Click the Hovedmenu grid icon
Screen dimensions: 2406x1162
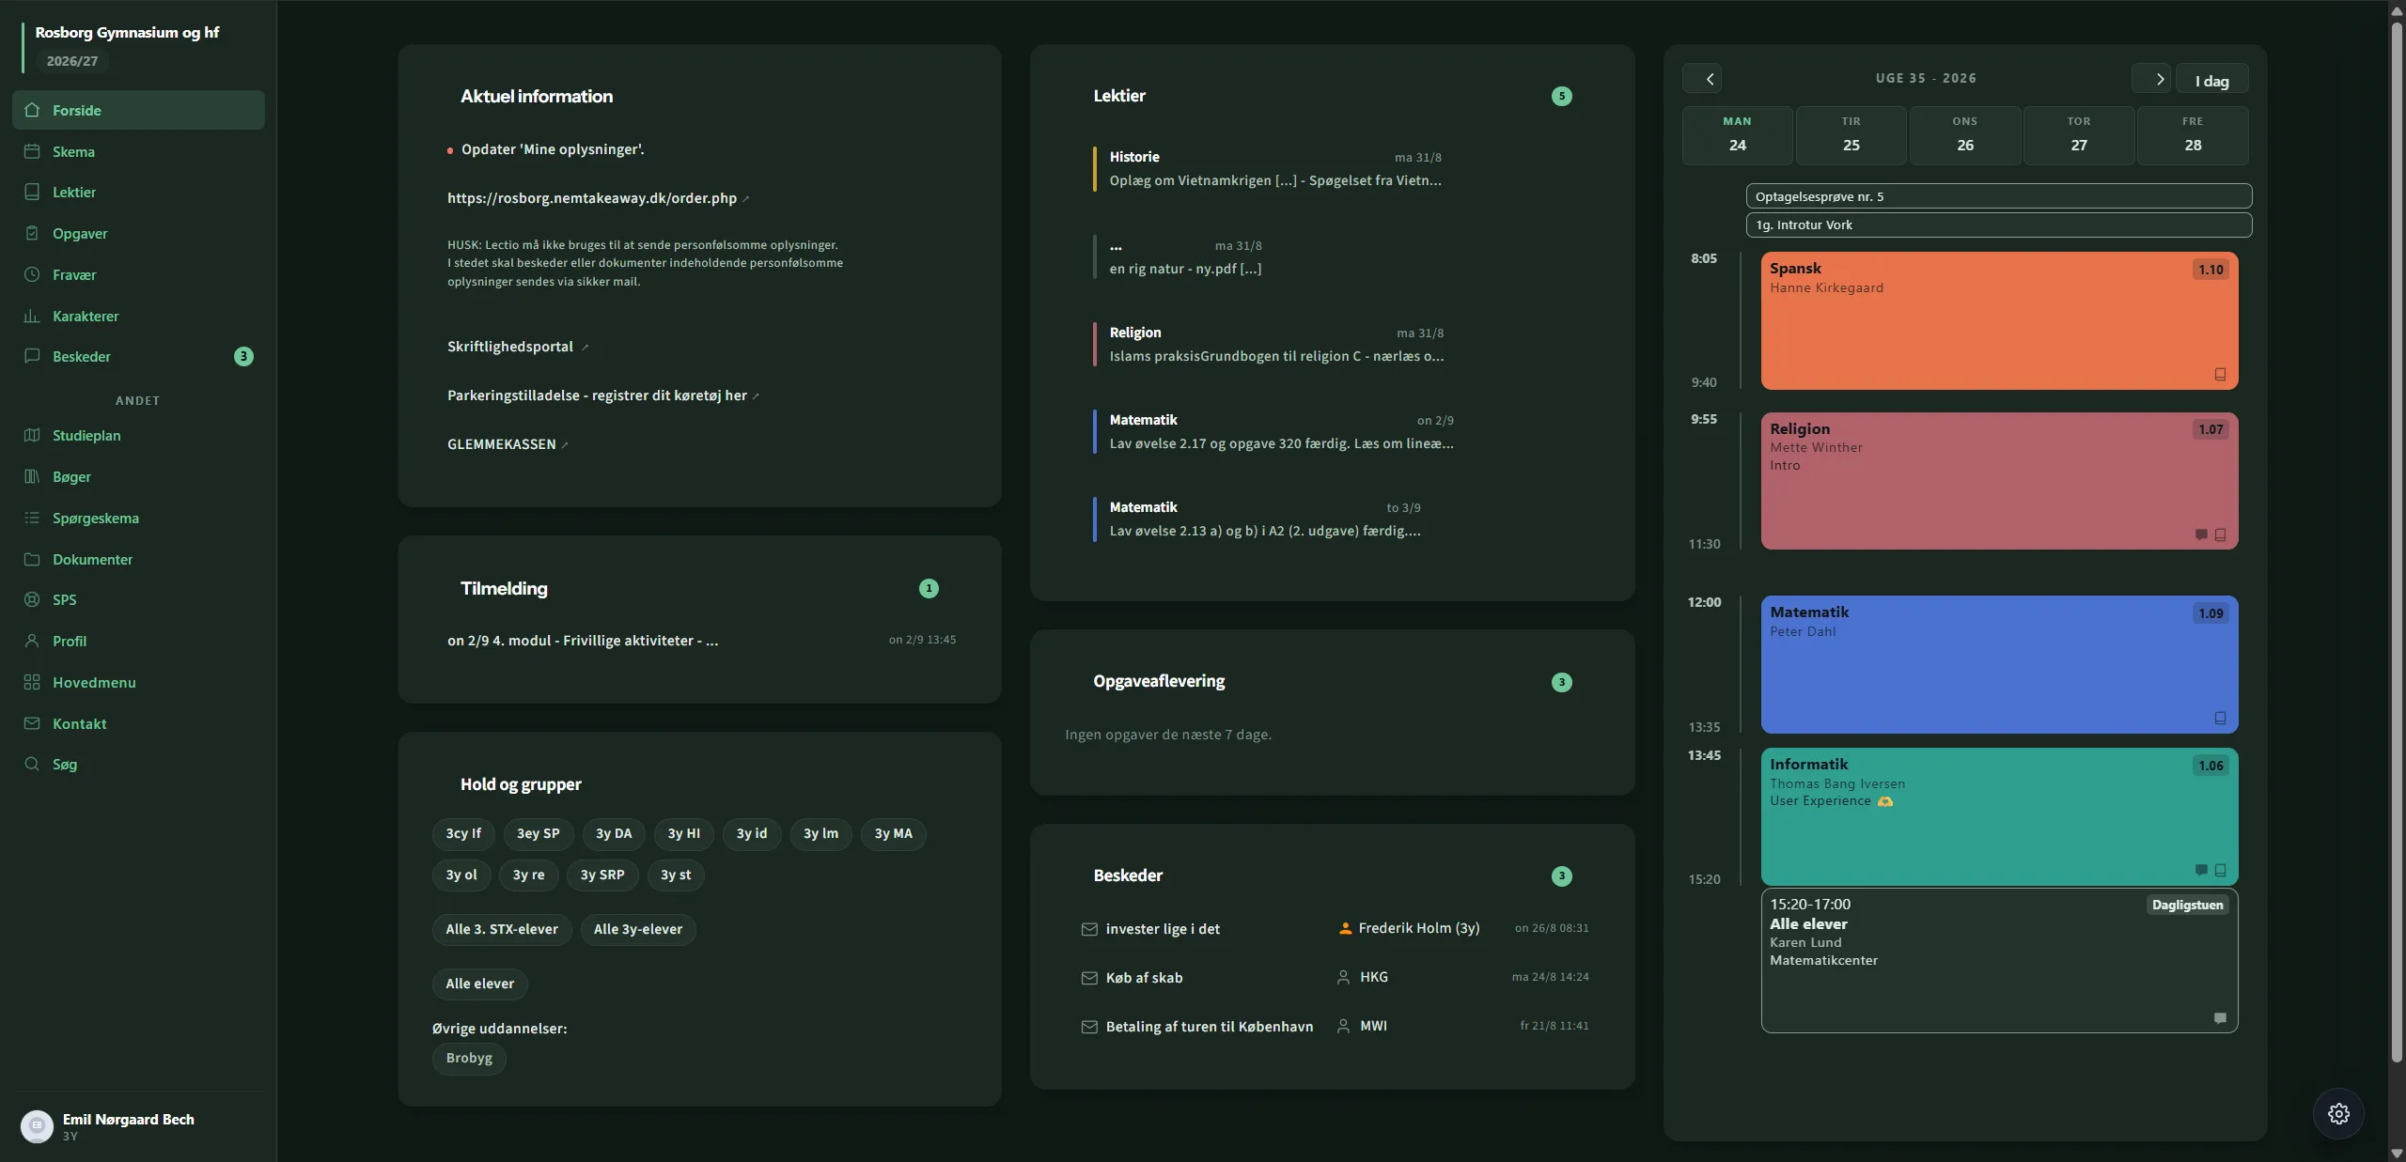point(32,682)
